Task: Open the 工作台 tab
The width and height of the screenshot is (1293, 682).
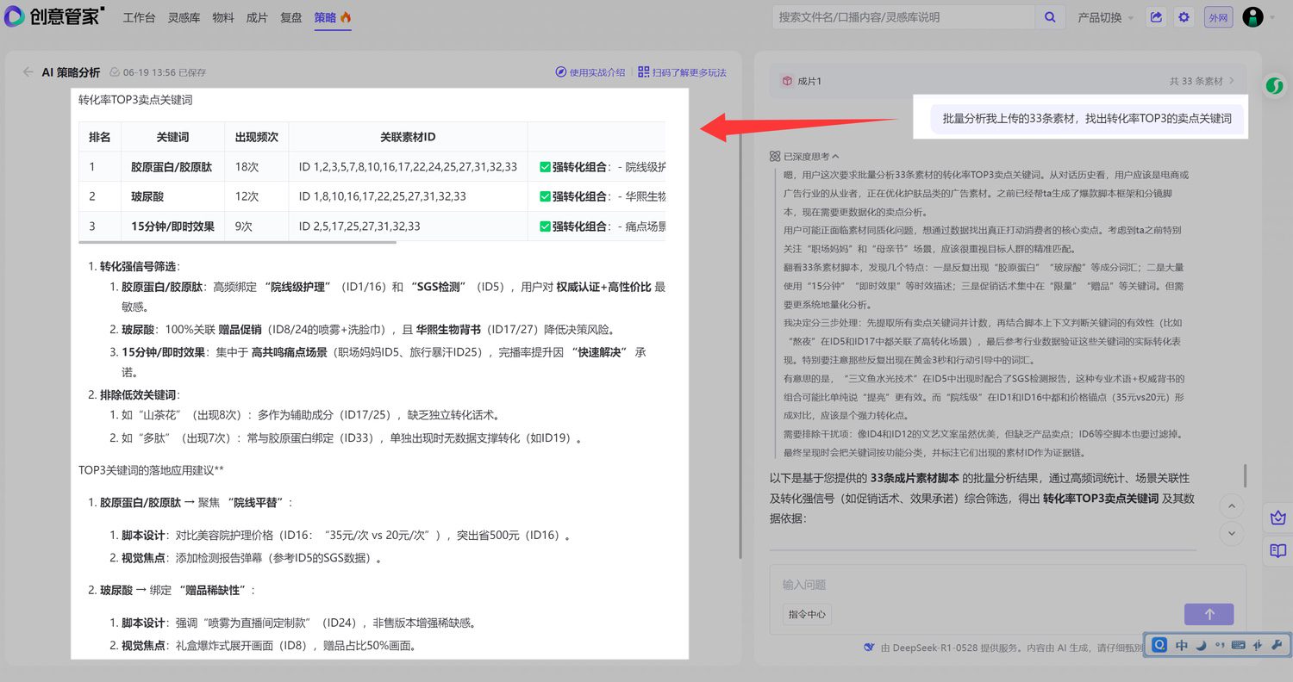Action: [x=139, y=17]
